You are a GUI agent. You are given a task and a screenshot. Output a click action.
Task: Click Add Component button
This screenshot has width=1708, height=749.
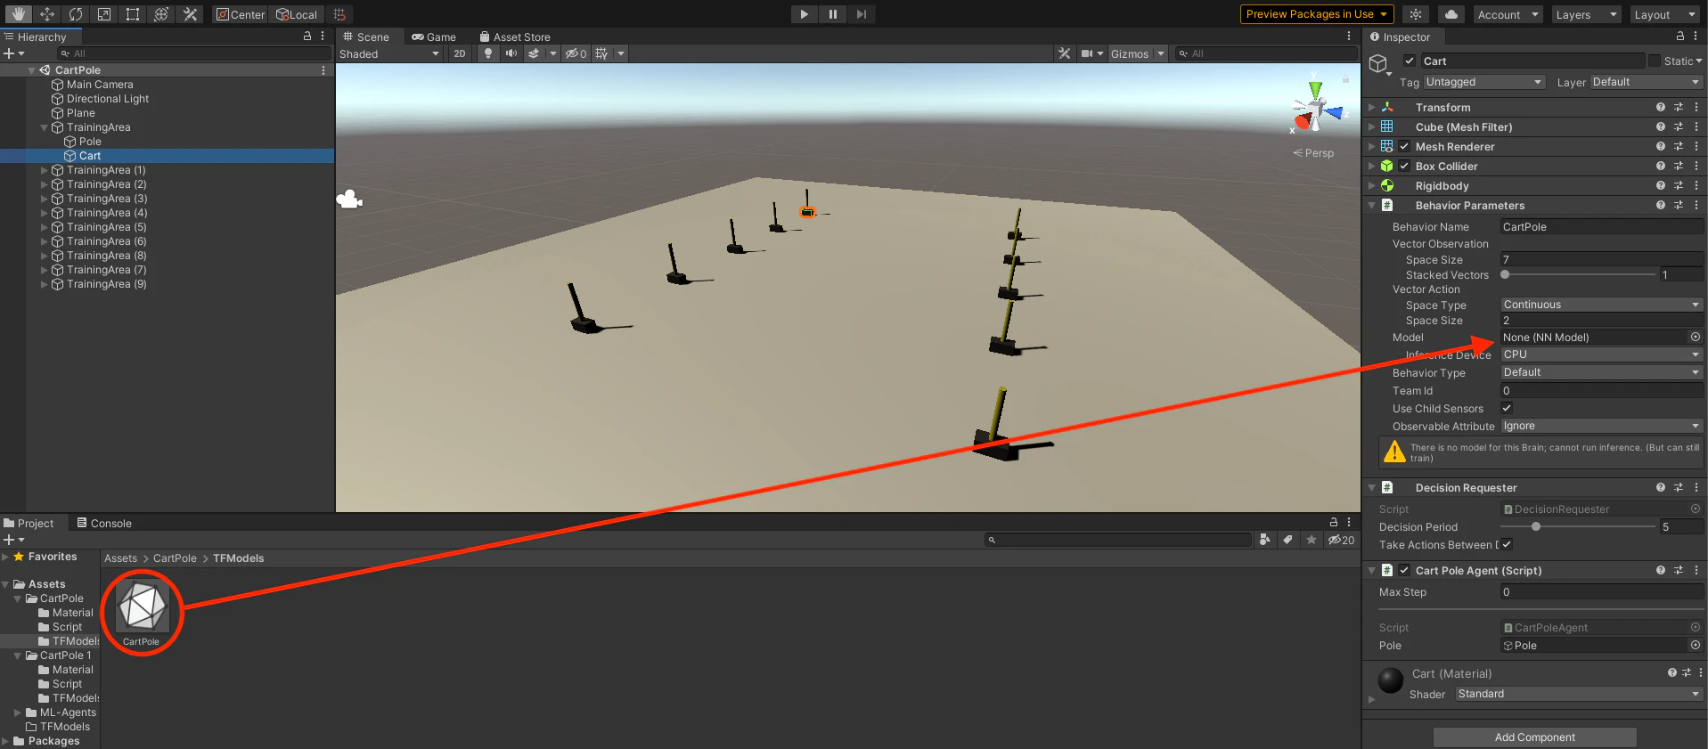coord(1534,737)
